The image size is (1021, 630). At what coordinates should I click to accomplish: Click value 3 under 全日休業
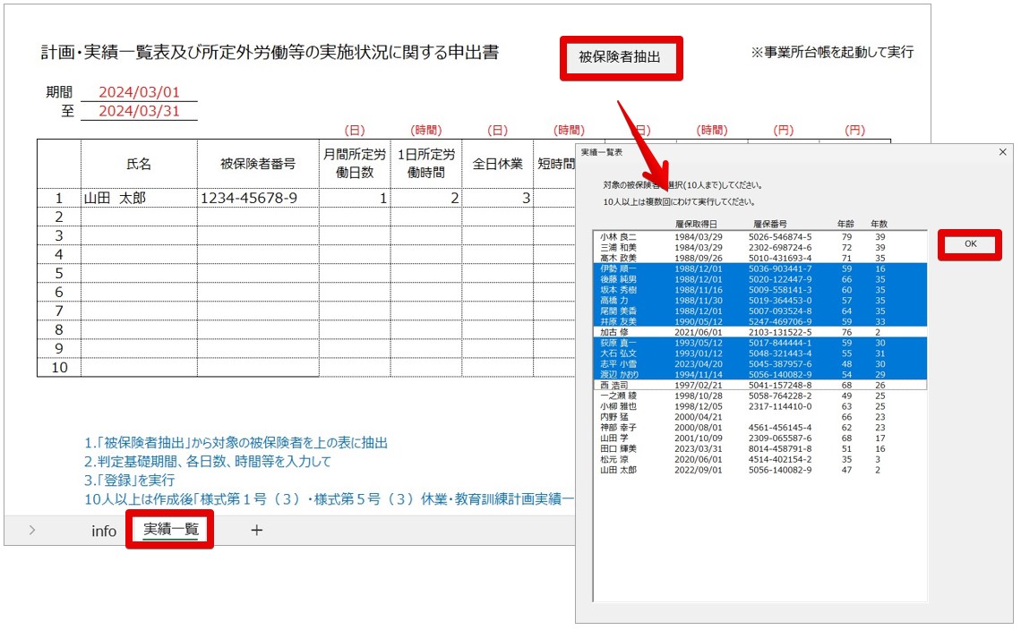coord(497,198)
